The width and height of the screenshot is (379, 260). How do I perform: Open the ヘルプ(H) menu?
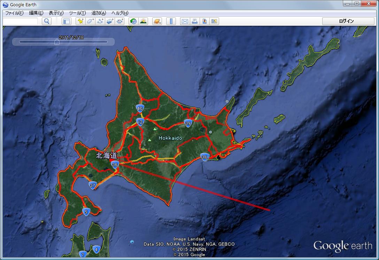pyautogui.click(x=120, y=13)
